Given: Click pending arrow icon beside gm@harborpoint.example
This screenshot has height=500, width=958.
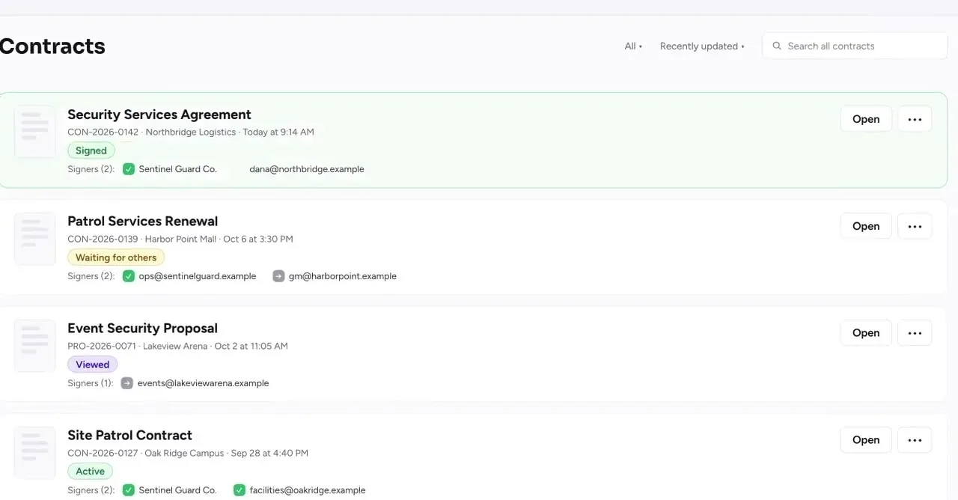Looking at the screenshot, I should pyautogui.click(x=278, y=276).
